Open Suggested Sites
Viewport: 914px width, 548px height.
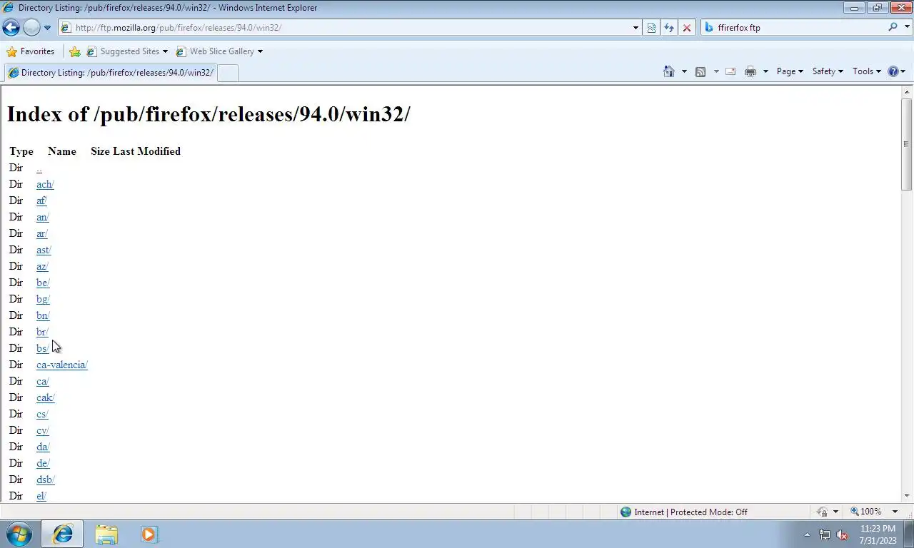click(127, 51)
